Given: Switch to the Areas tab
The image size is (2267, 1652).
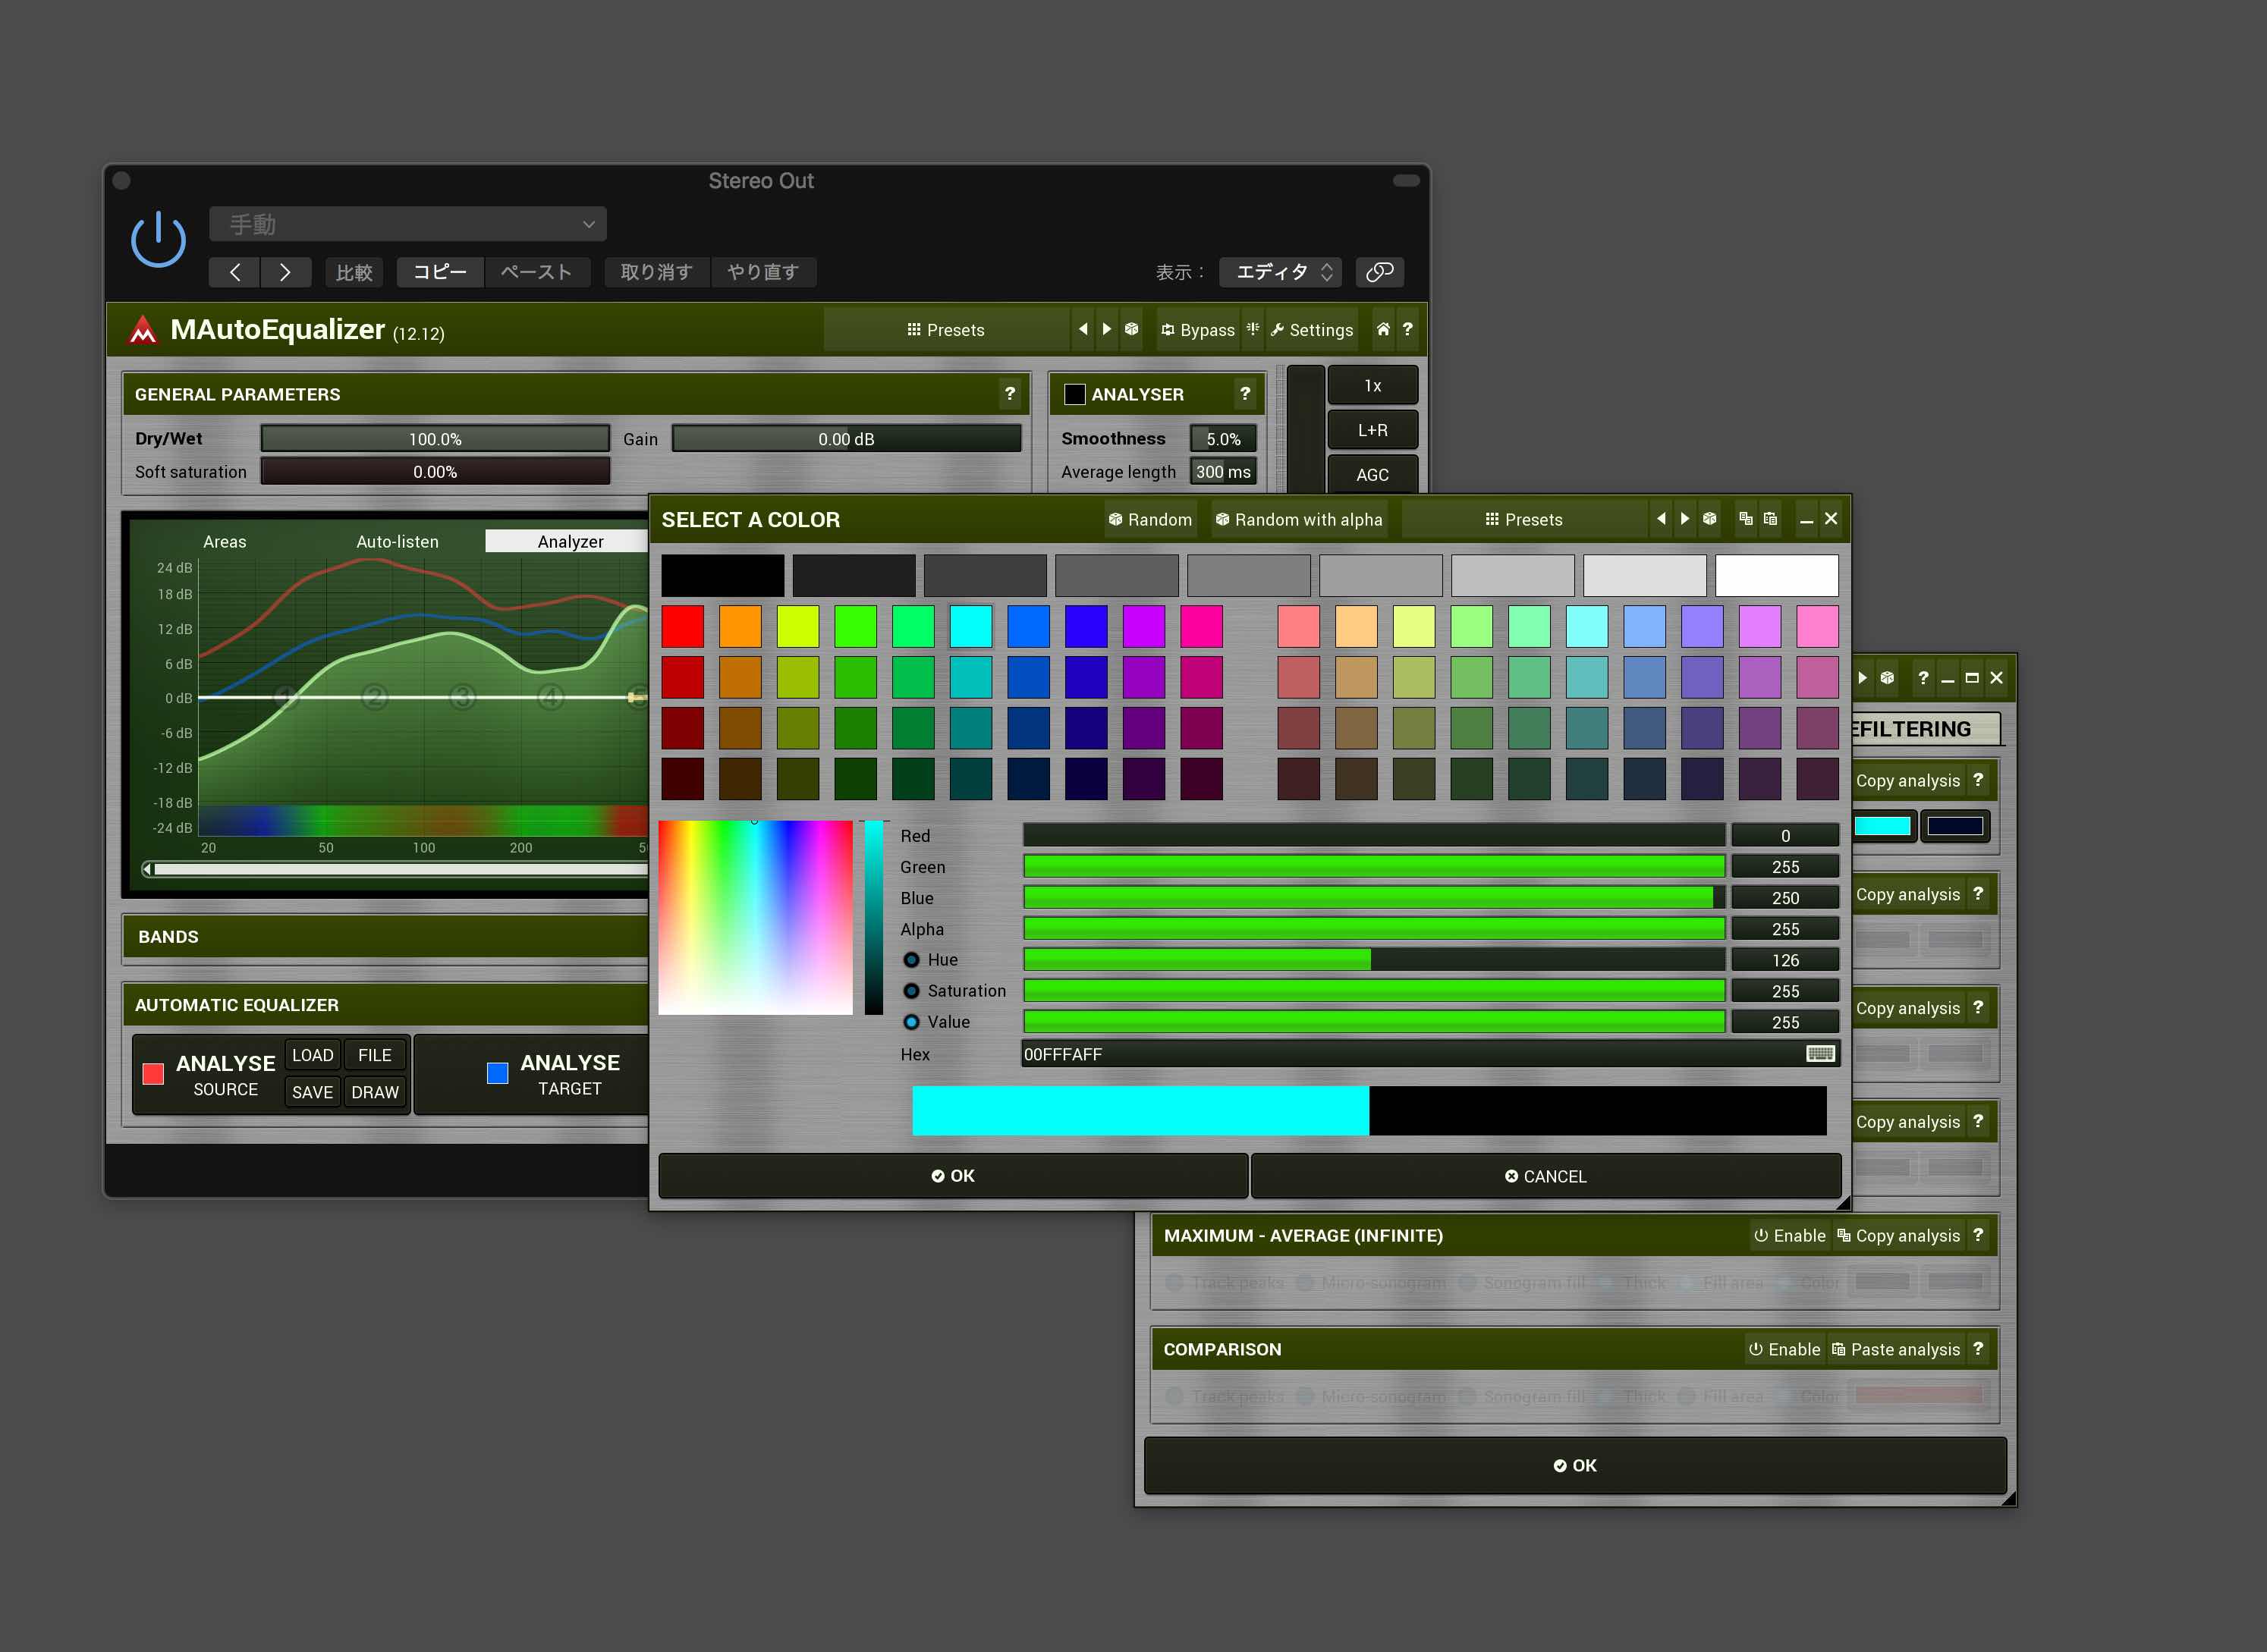Looking at the screenshot, I should (224, 542).
